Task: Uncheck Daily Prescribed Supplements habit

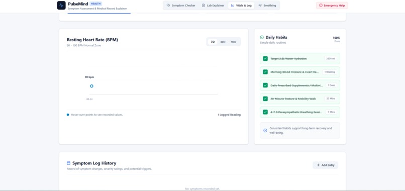Action: tap(265, 85)
